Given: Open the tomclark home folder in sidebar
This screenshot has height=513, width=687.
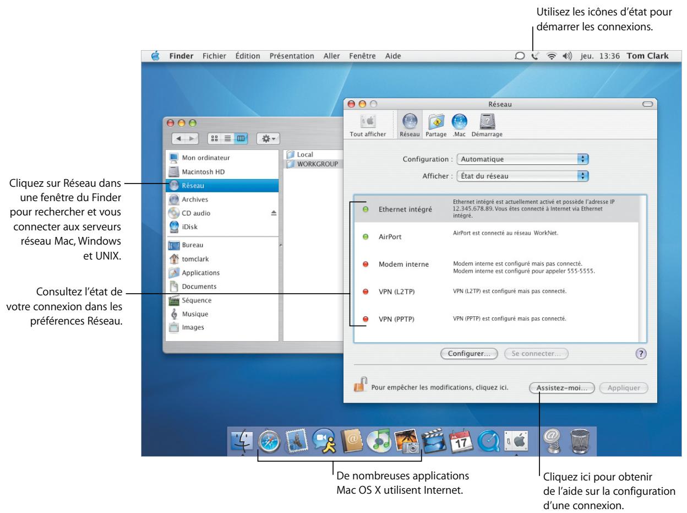Looking at the screenshot, I should tap(222, 258).
